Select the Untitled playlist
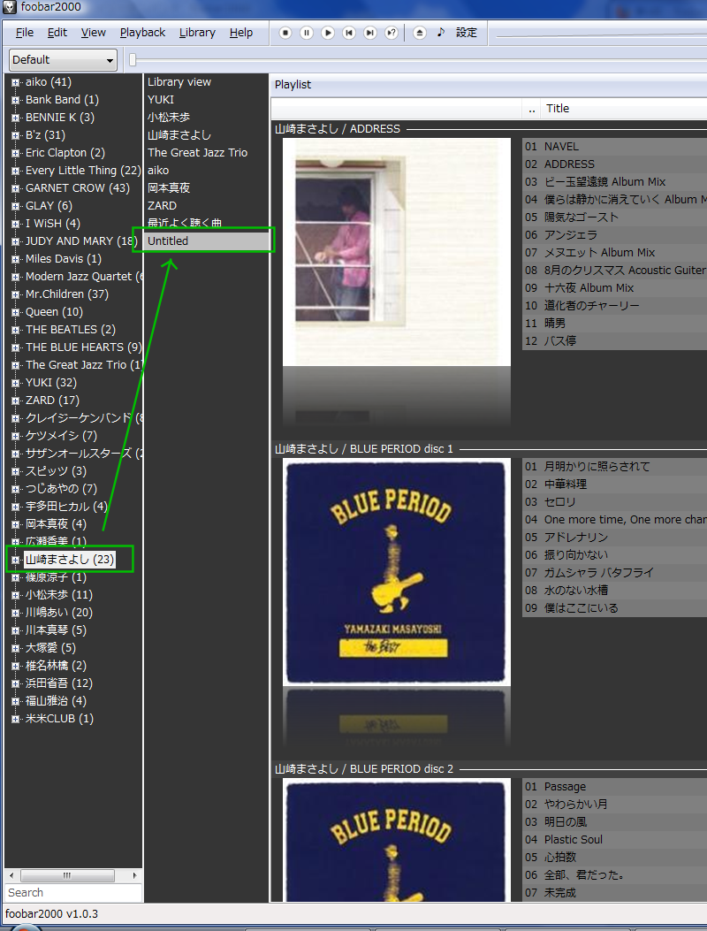 (x=206, y=241)
